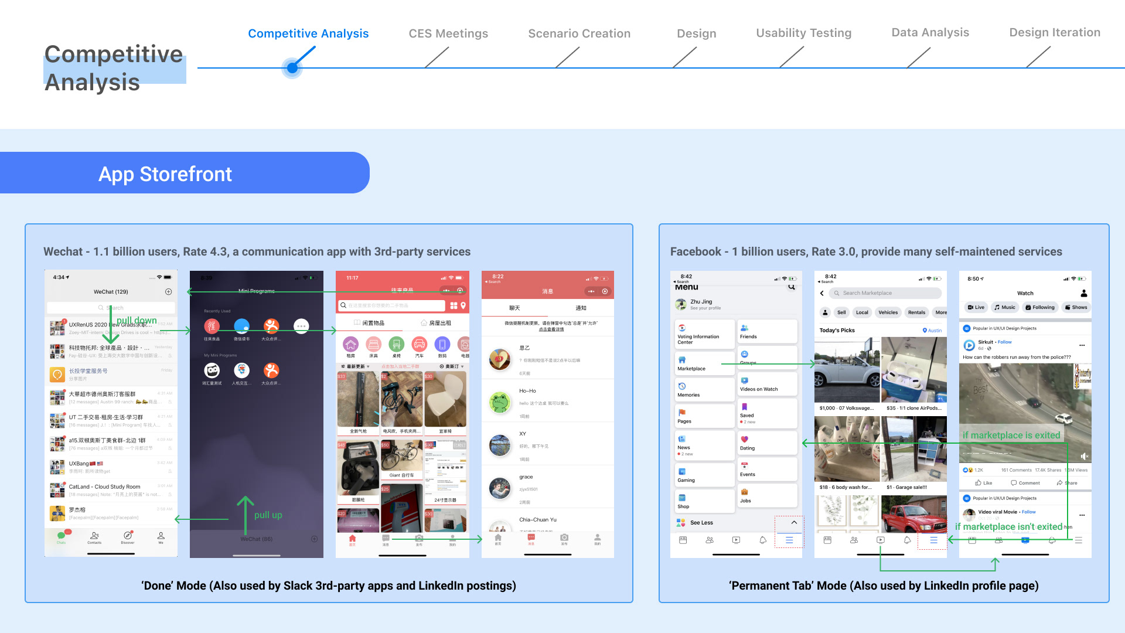Viewport: 1125px width, 633px height.
Task: Open the Friends card in Facebook Menu
Action: click(767, 332)
